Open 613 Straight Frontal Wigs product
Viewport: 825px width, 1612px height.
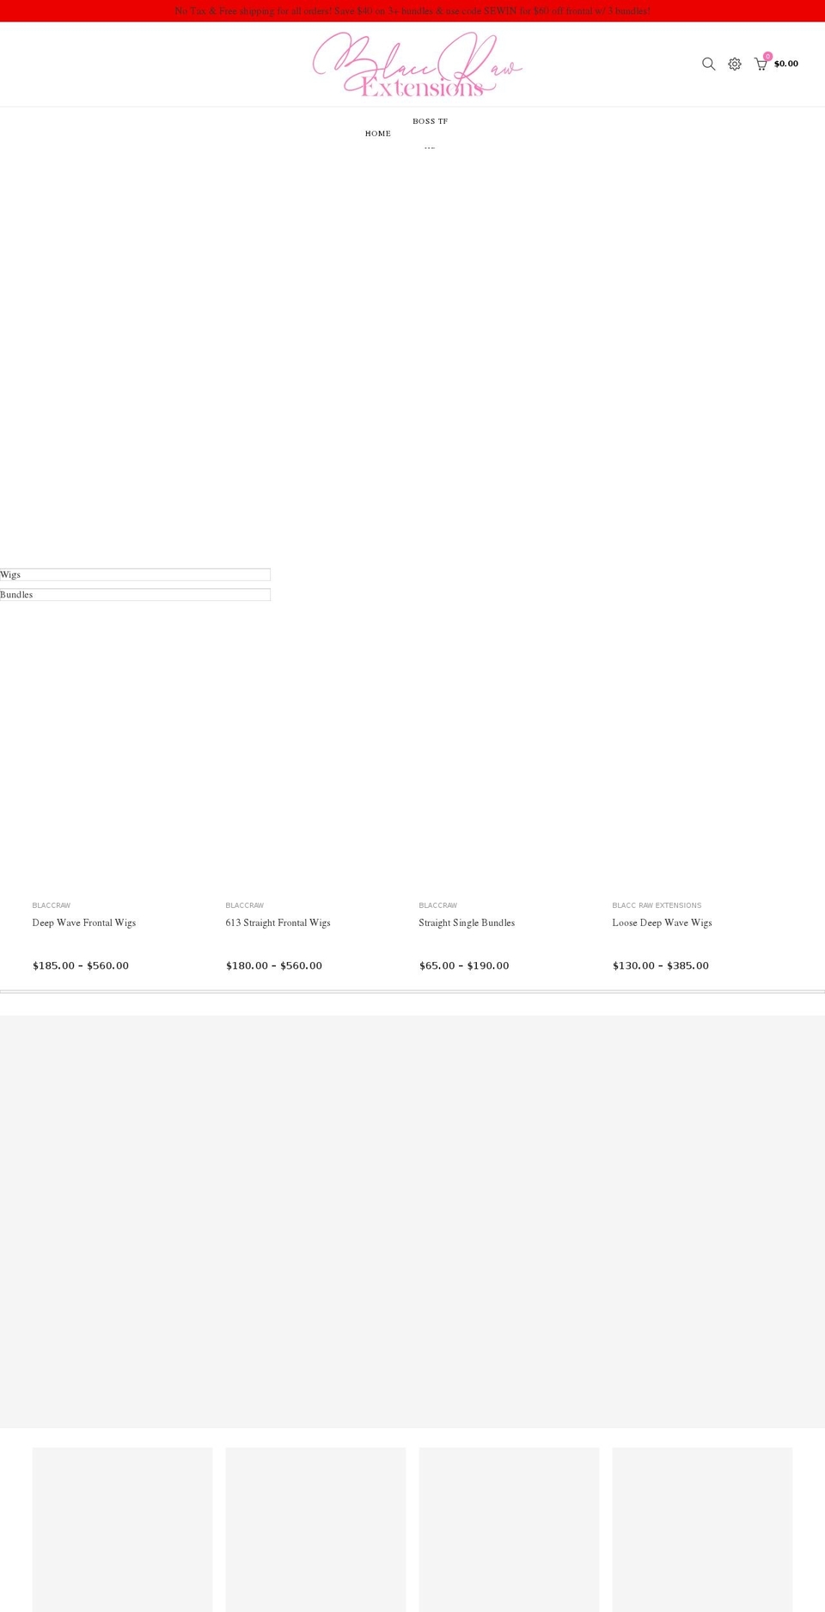click(x=278, y=922)
